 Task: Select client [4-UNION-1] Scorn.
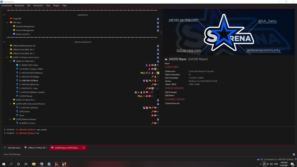click(x=27, y=123)
